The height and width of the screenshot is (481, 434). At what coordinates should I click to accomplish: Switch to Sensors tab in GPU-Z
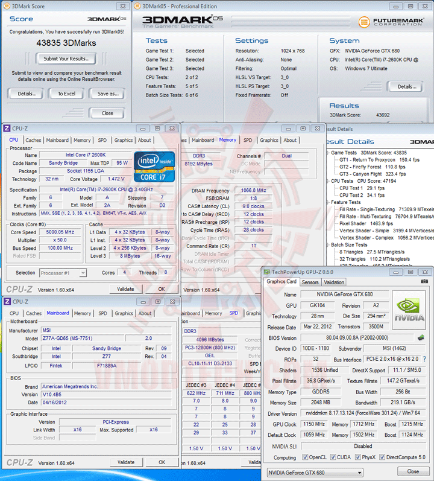[x=310, y=282]
